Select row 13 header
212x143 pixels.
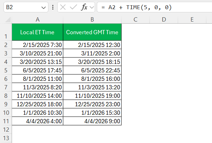[x=6, y=138]
